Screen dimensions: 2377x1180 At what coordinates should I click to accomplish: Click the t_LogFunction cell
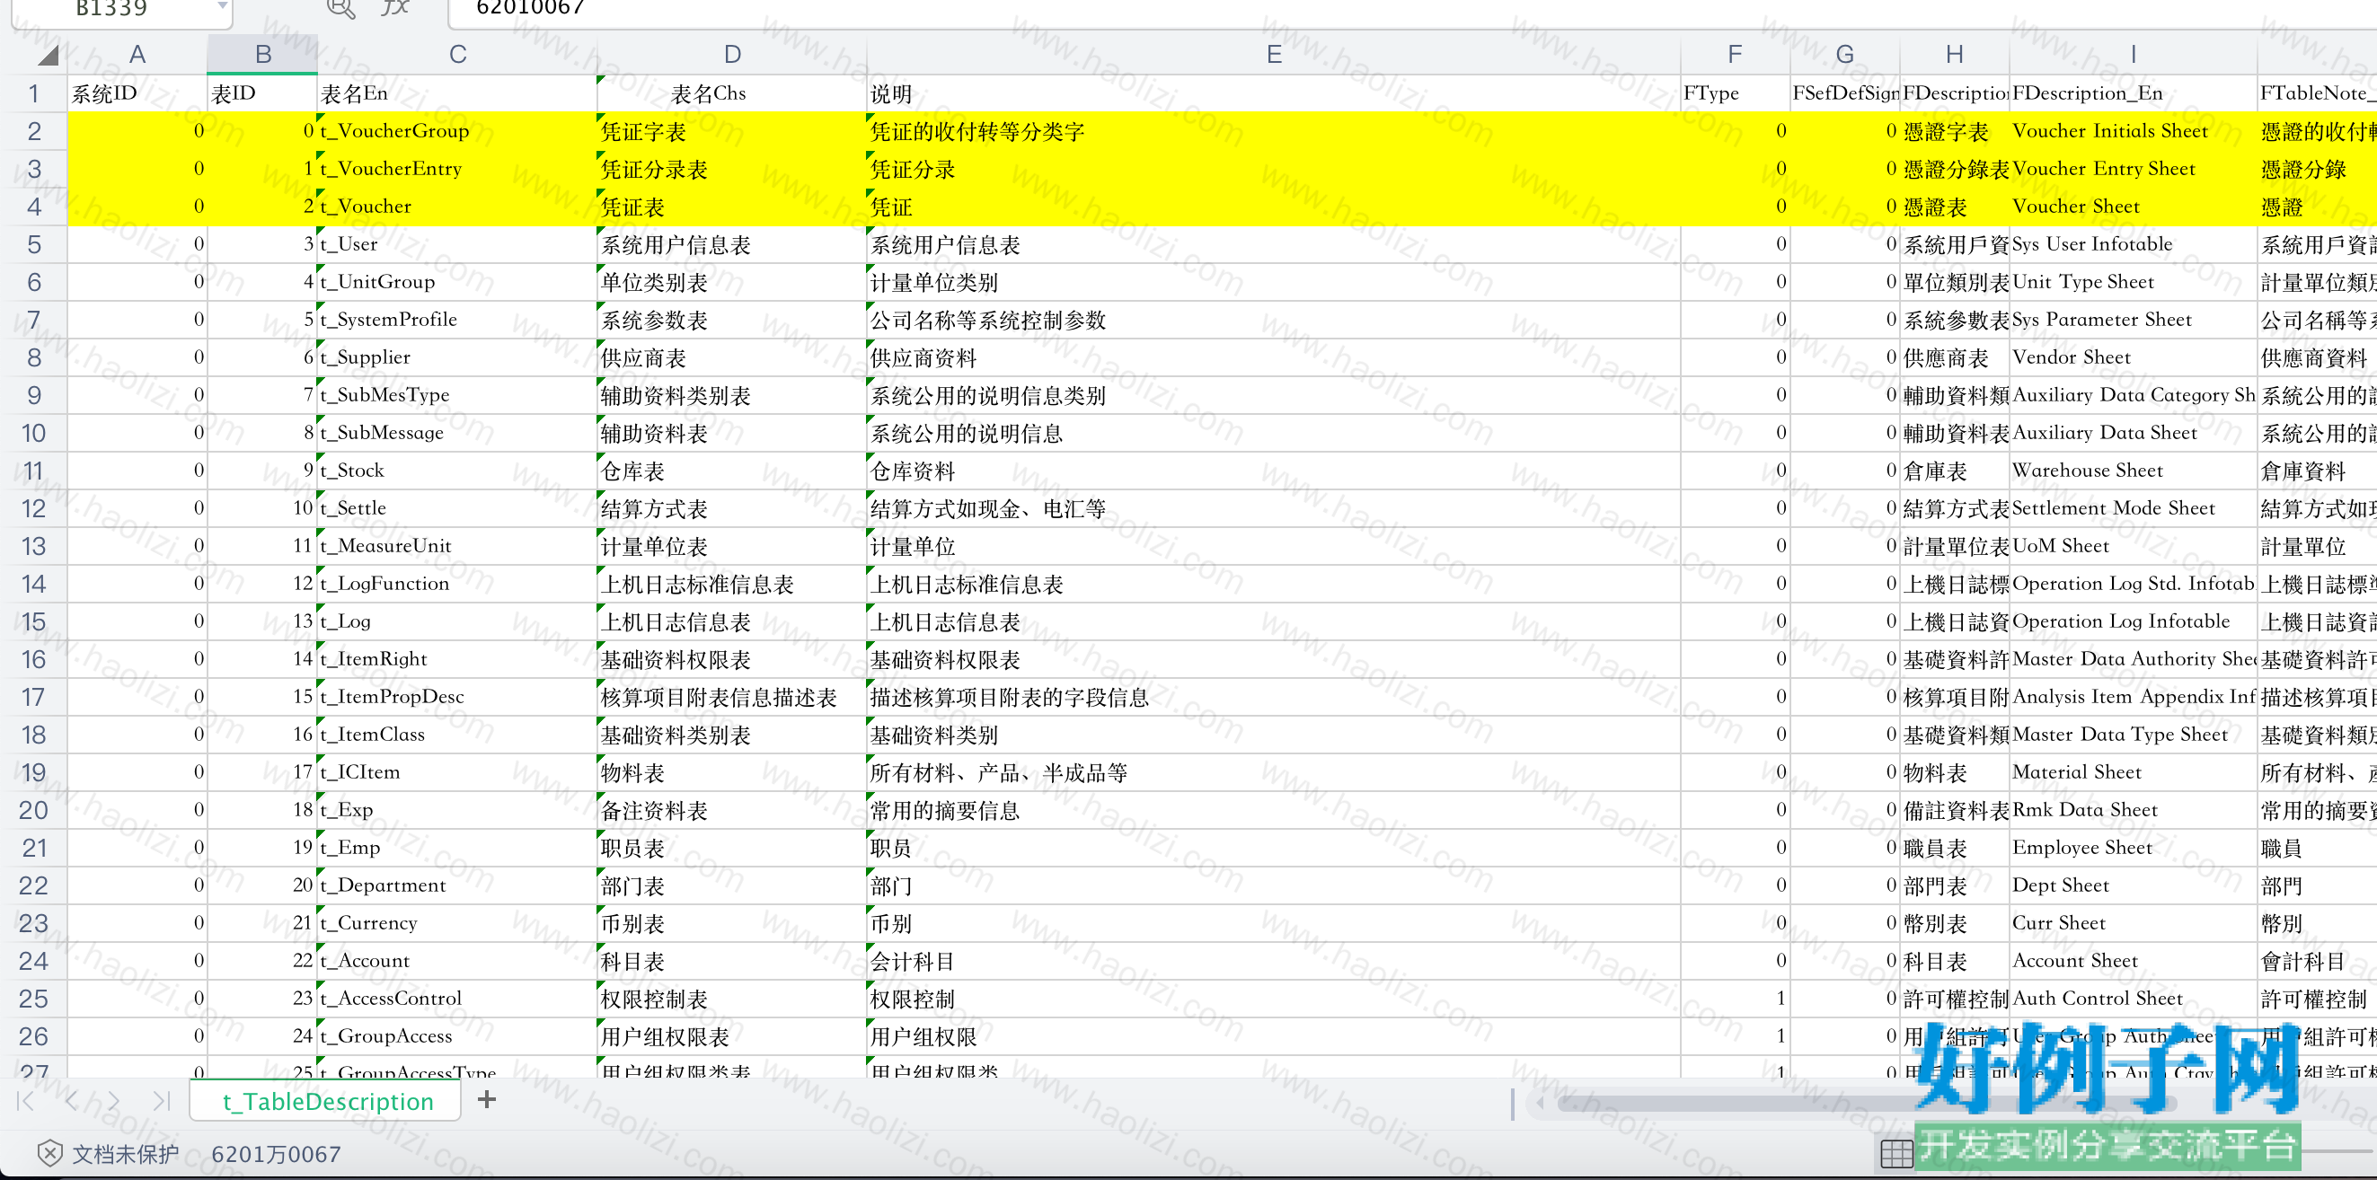[x=456, y=584]
